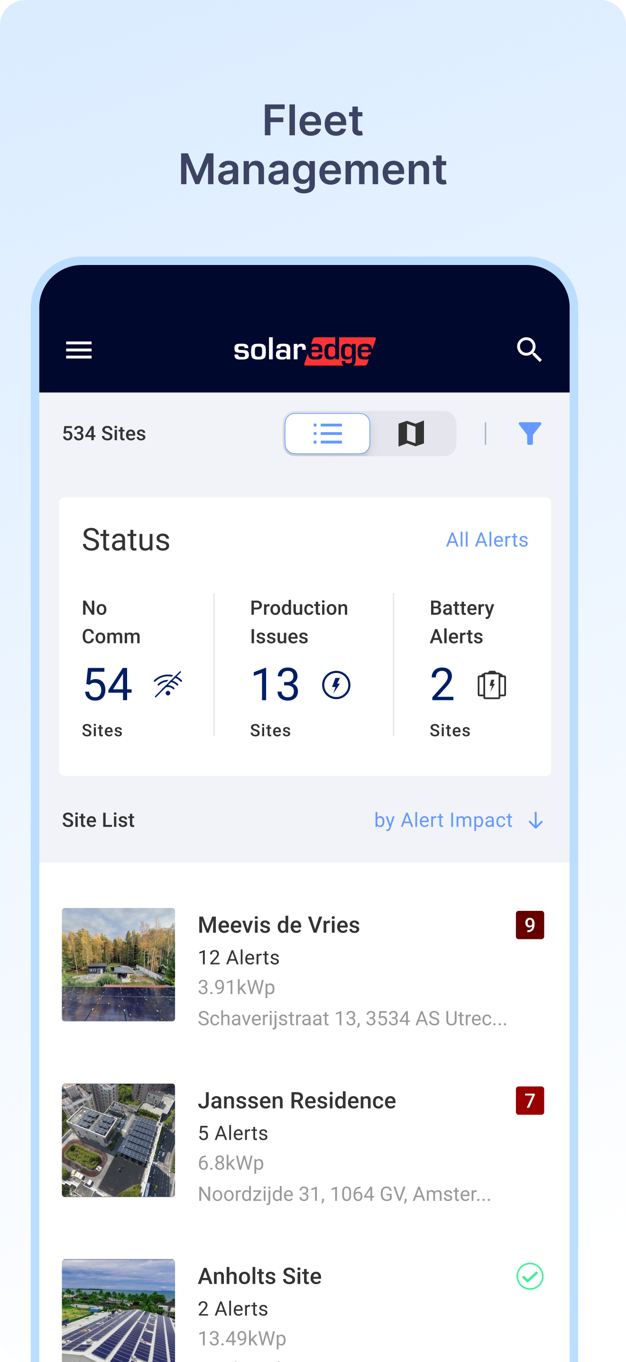View the 54 No Comm sites
The height and width of the screenshot is (1362, 626).
[108, 685]
